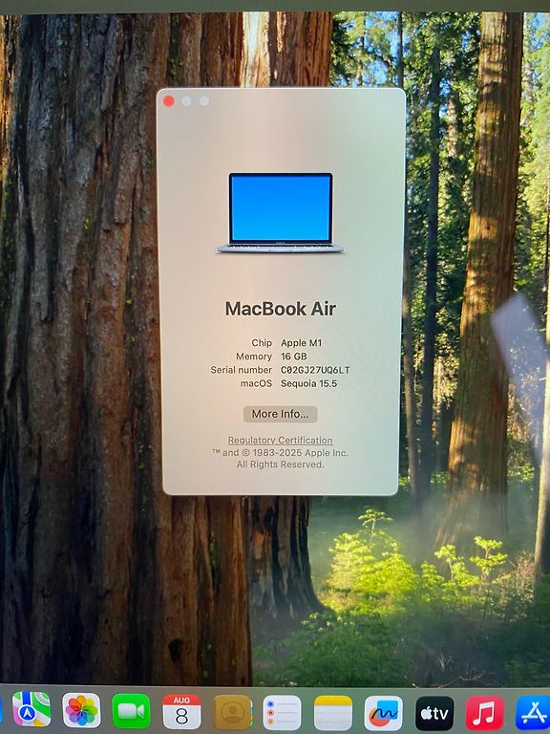Click the MacBook Air title text

281,309
